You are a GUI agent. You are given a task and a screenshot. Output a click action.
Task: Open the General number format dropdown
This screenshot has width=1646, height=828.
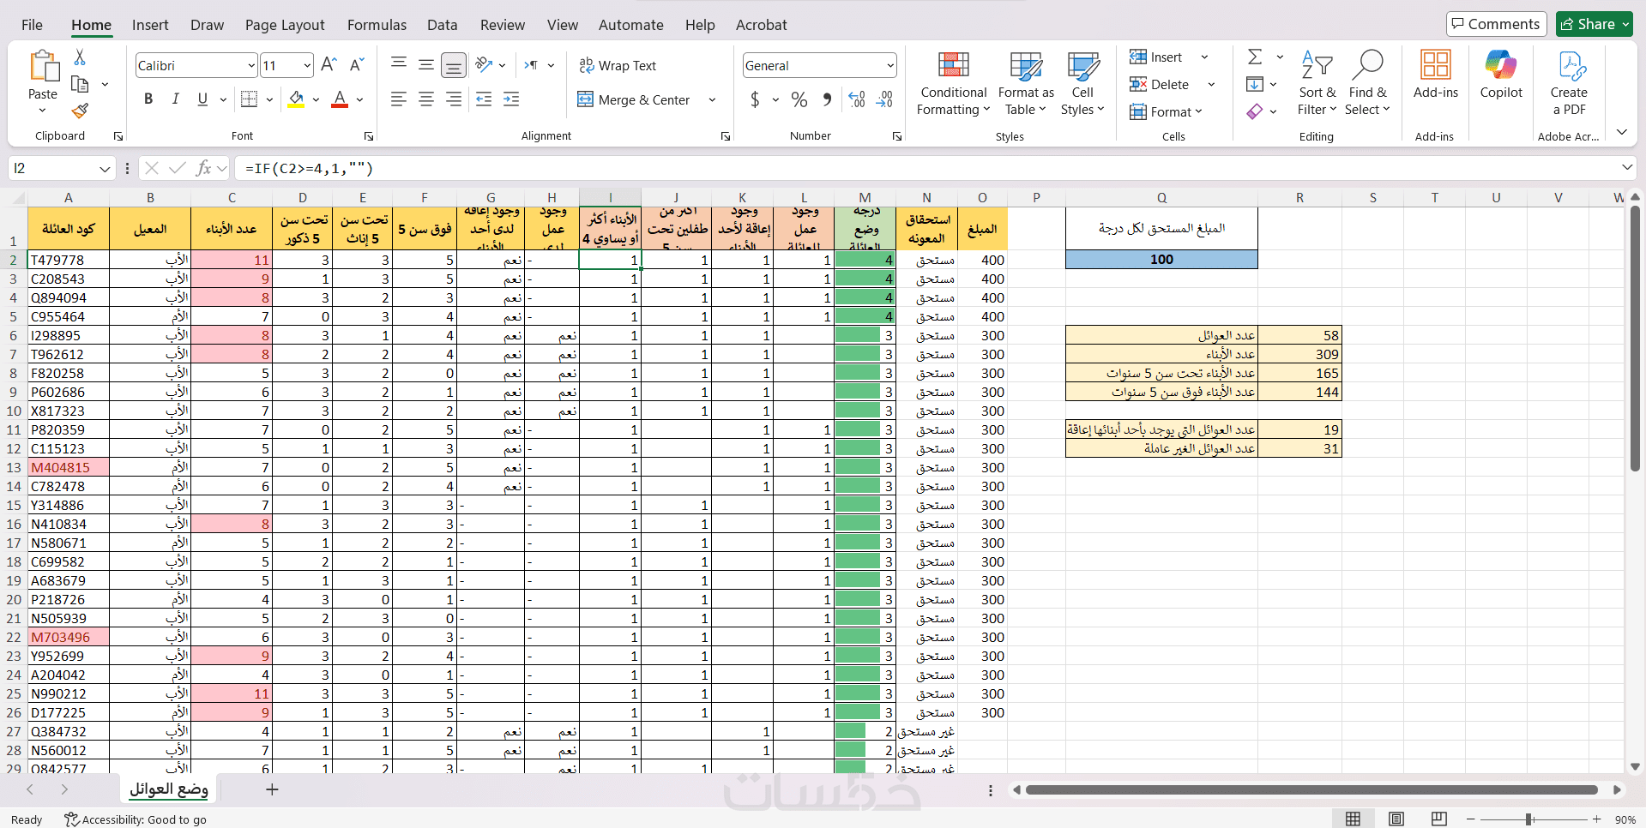coord(890,65)
